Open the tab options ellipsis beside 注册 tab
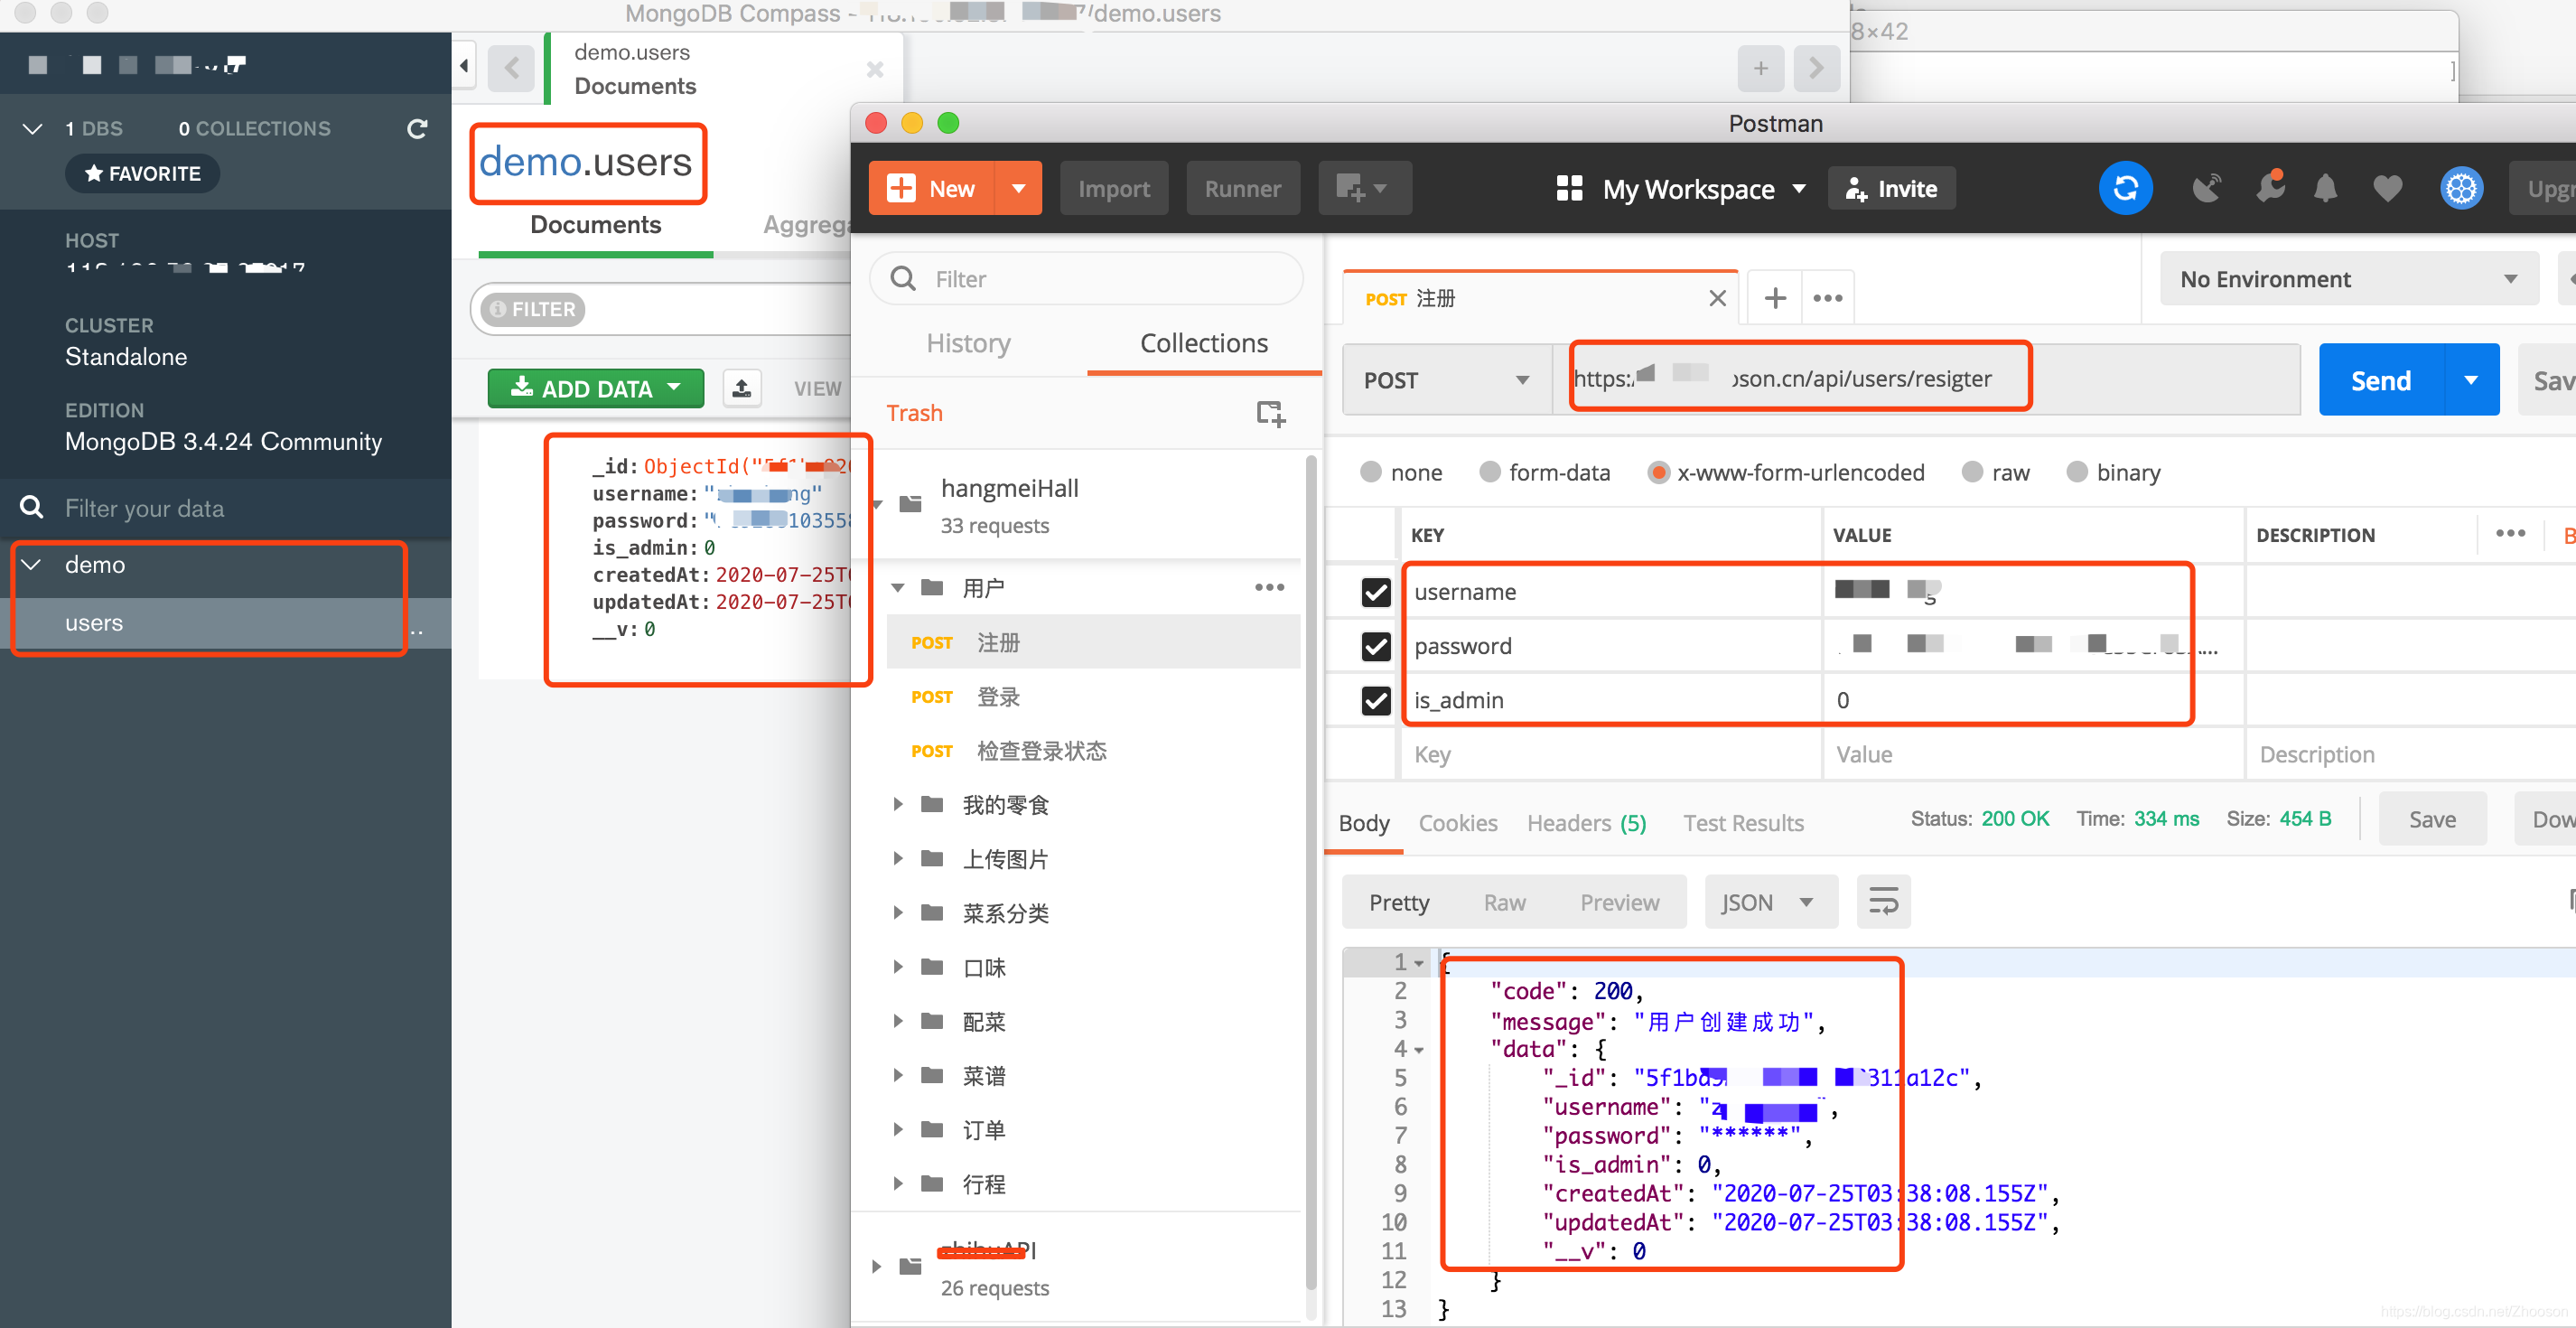2576x1328 pixels. pyautogui.click(x=1827, y=298)
